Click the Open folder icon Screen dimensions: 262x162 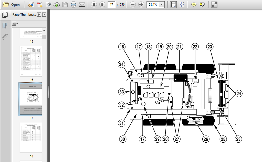(x=6, y=5)
